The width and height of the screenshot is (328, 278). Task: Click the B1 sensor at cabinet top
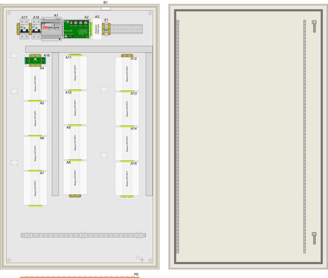pos(105,7)
